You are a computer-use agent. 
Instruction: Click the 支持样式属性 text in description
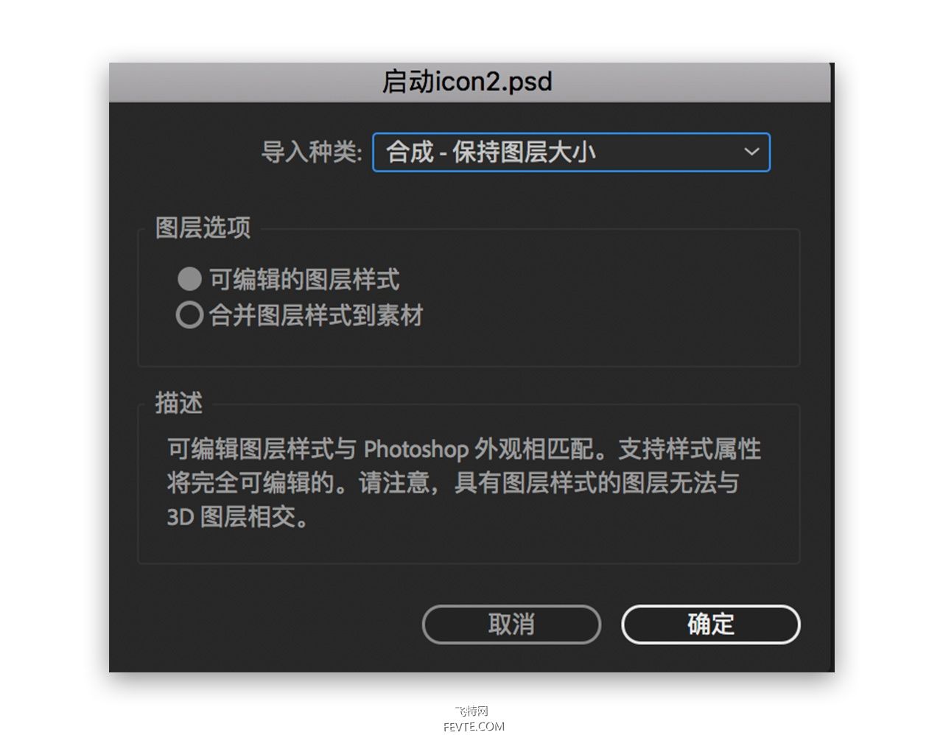689,449
